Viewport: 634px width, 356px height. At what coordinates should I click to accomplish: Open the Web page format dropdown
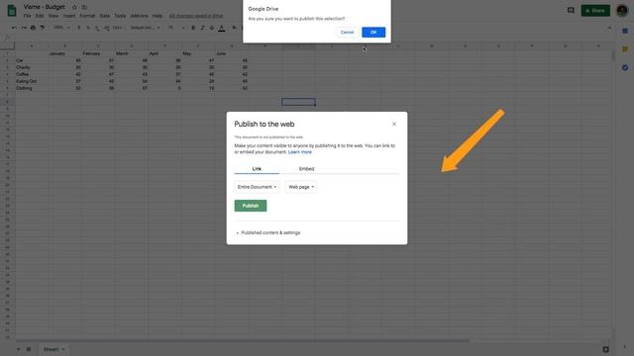pos(301,187)
